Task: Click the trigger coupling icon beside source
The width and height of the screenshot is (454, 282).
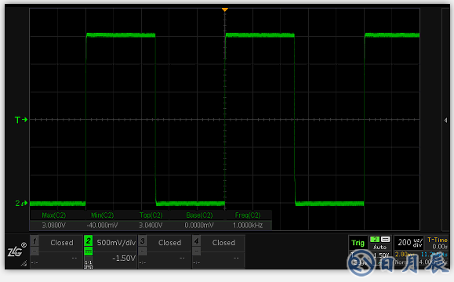Action: (385, 239)
